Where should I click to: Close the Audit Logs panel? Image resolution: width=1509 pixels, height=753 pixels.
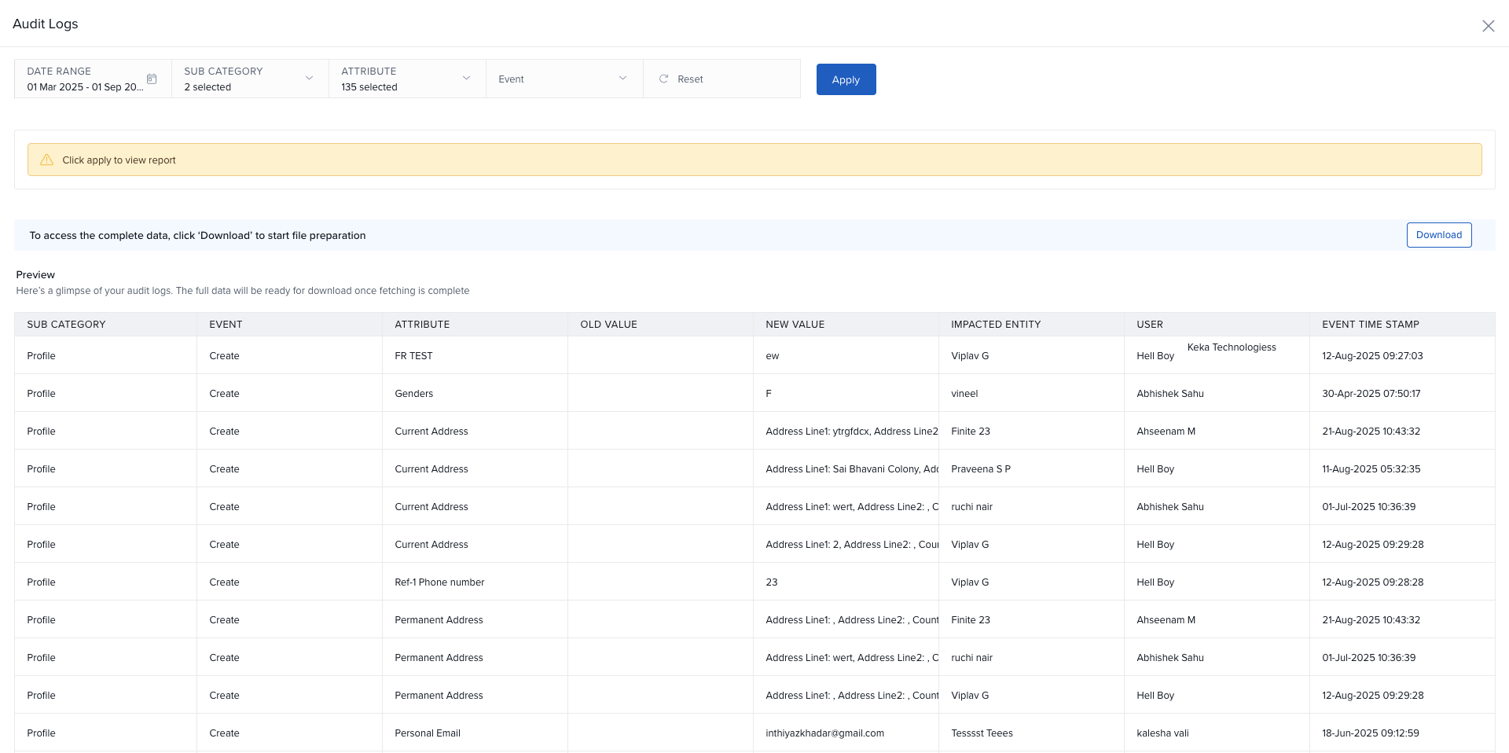(x=1488, y=26)
